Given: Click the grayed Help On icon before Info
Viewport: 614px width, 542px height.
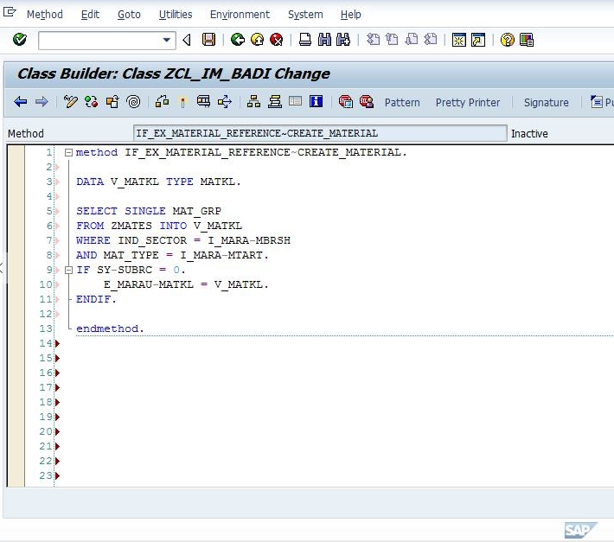Looking at the screenshot, I should [295, 101].
